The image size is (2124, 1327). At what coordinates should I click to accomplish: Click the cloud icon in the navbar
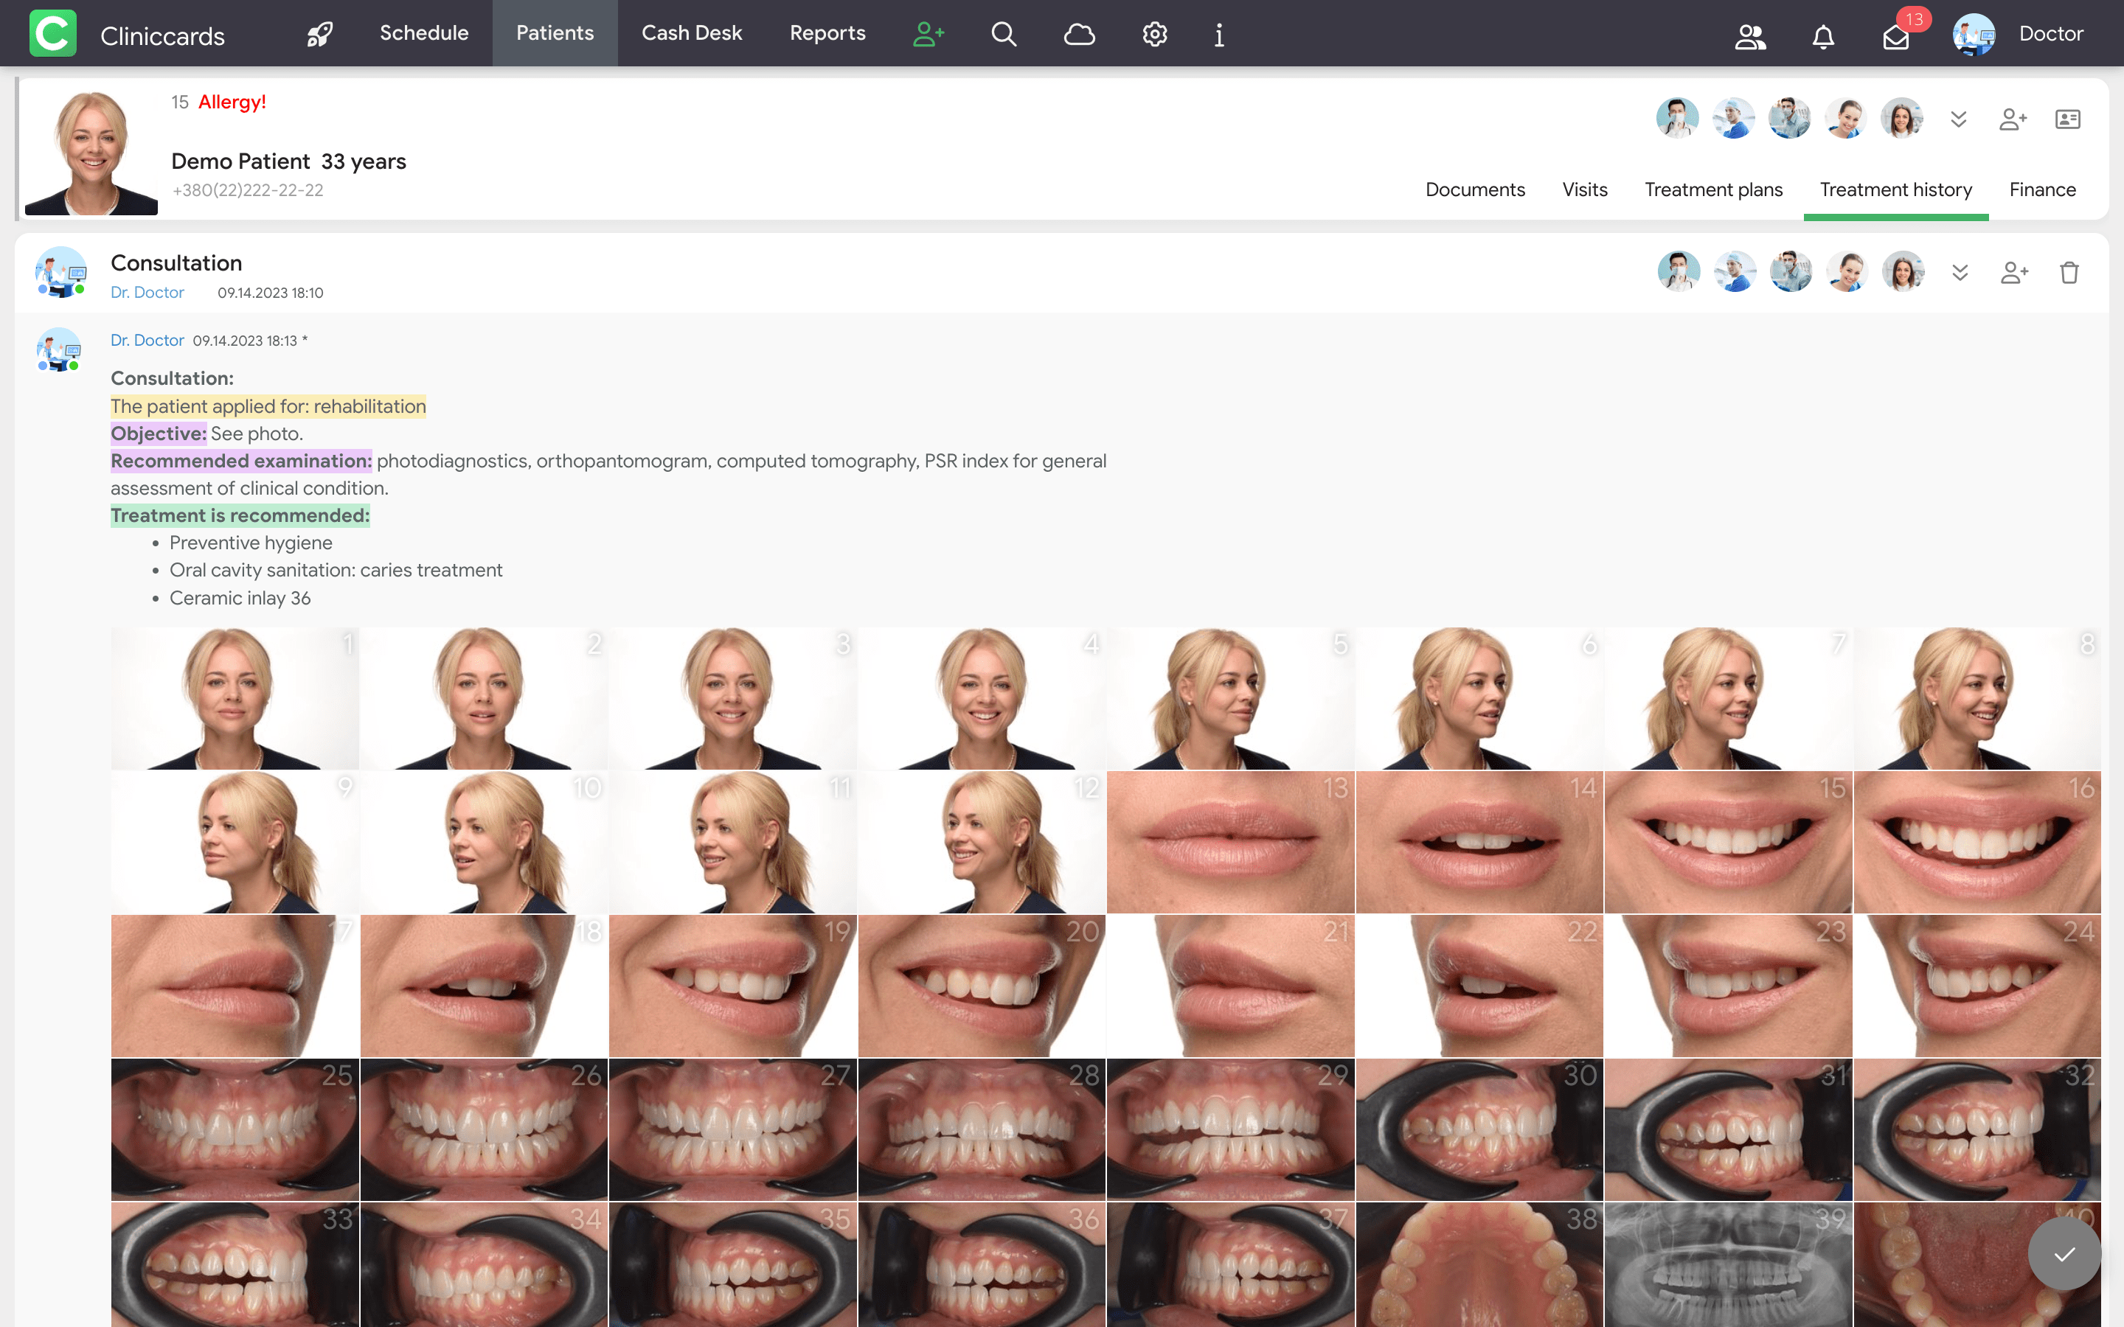(1079, 34)
